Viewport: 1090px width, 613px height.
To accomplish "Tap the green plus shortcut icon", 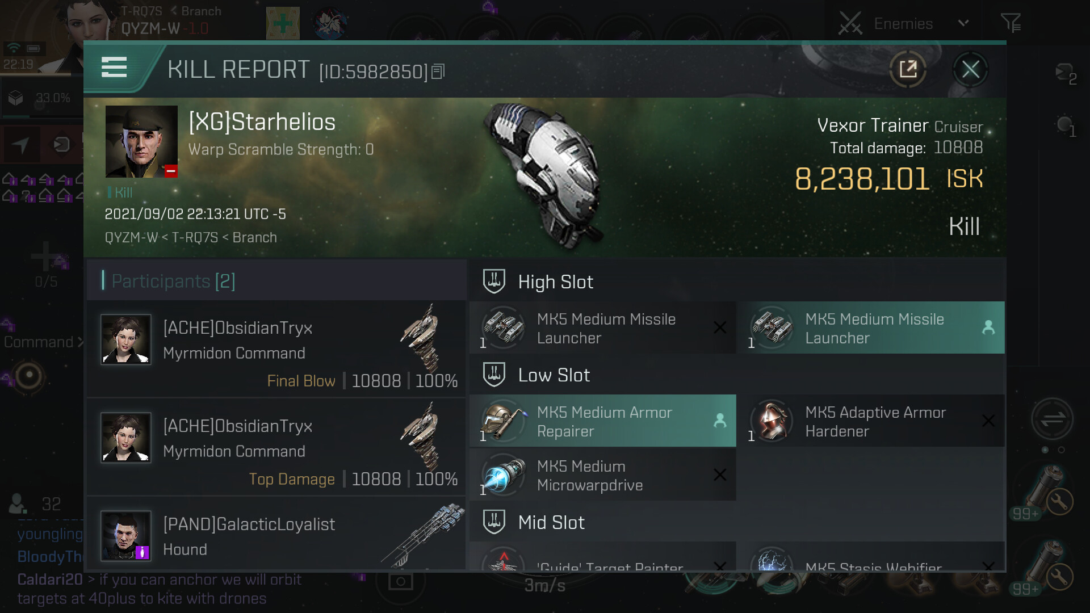I will tap(283, 23).
